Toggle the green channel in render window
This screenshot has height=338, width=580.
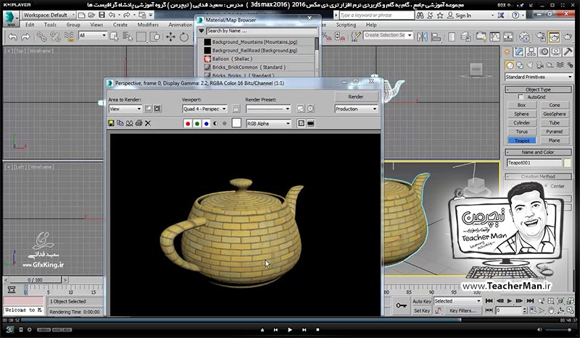click(x=197, y=123)
